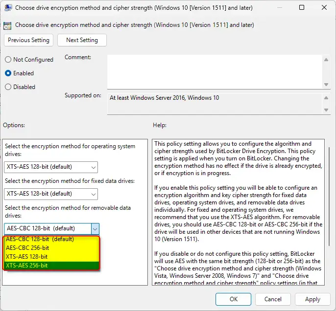Click Supported on scroll up arrow
336x311 pixels.
(326, 98)
